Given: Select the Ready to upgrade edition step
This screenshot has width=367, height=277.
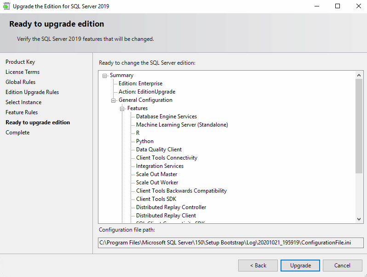Looking at the screenshot, I should pyautogui.click(x=38, y=122).
